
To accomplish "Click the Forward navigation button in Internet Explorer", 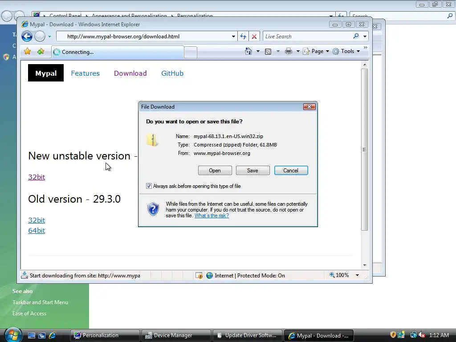I will coord(40,37).
